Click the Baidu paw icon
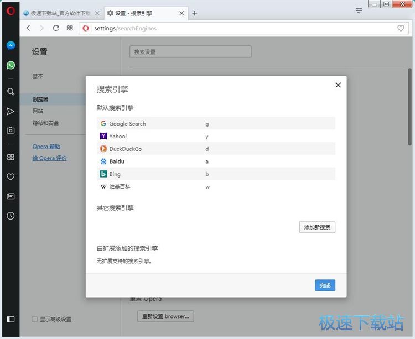Viewport: 415px width, 339px height. pyautogui.click(x=103, y=161)
